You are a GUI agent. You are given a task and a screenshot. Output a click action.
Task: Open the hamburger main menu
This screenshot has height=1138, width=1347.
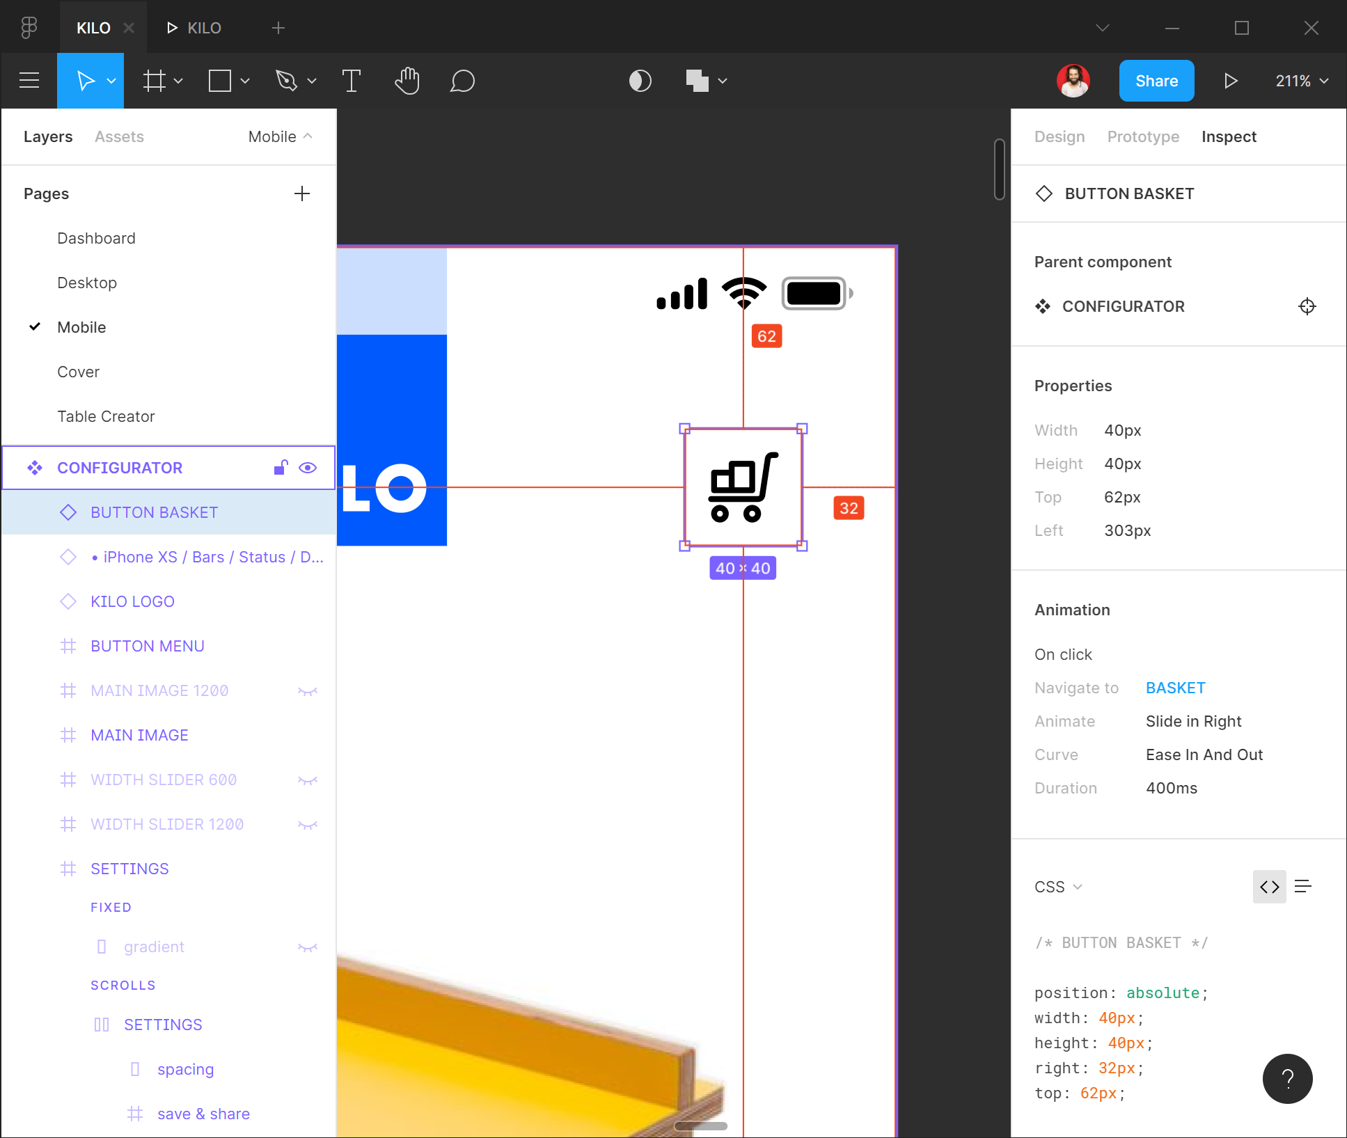click(x=29, y=81)
